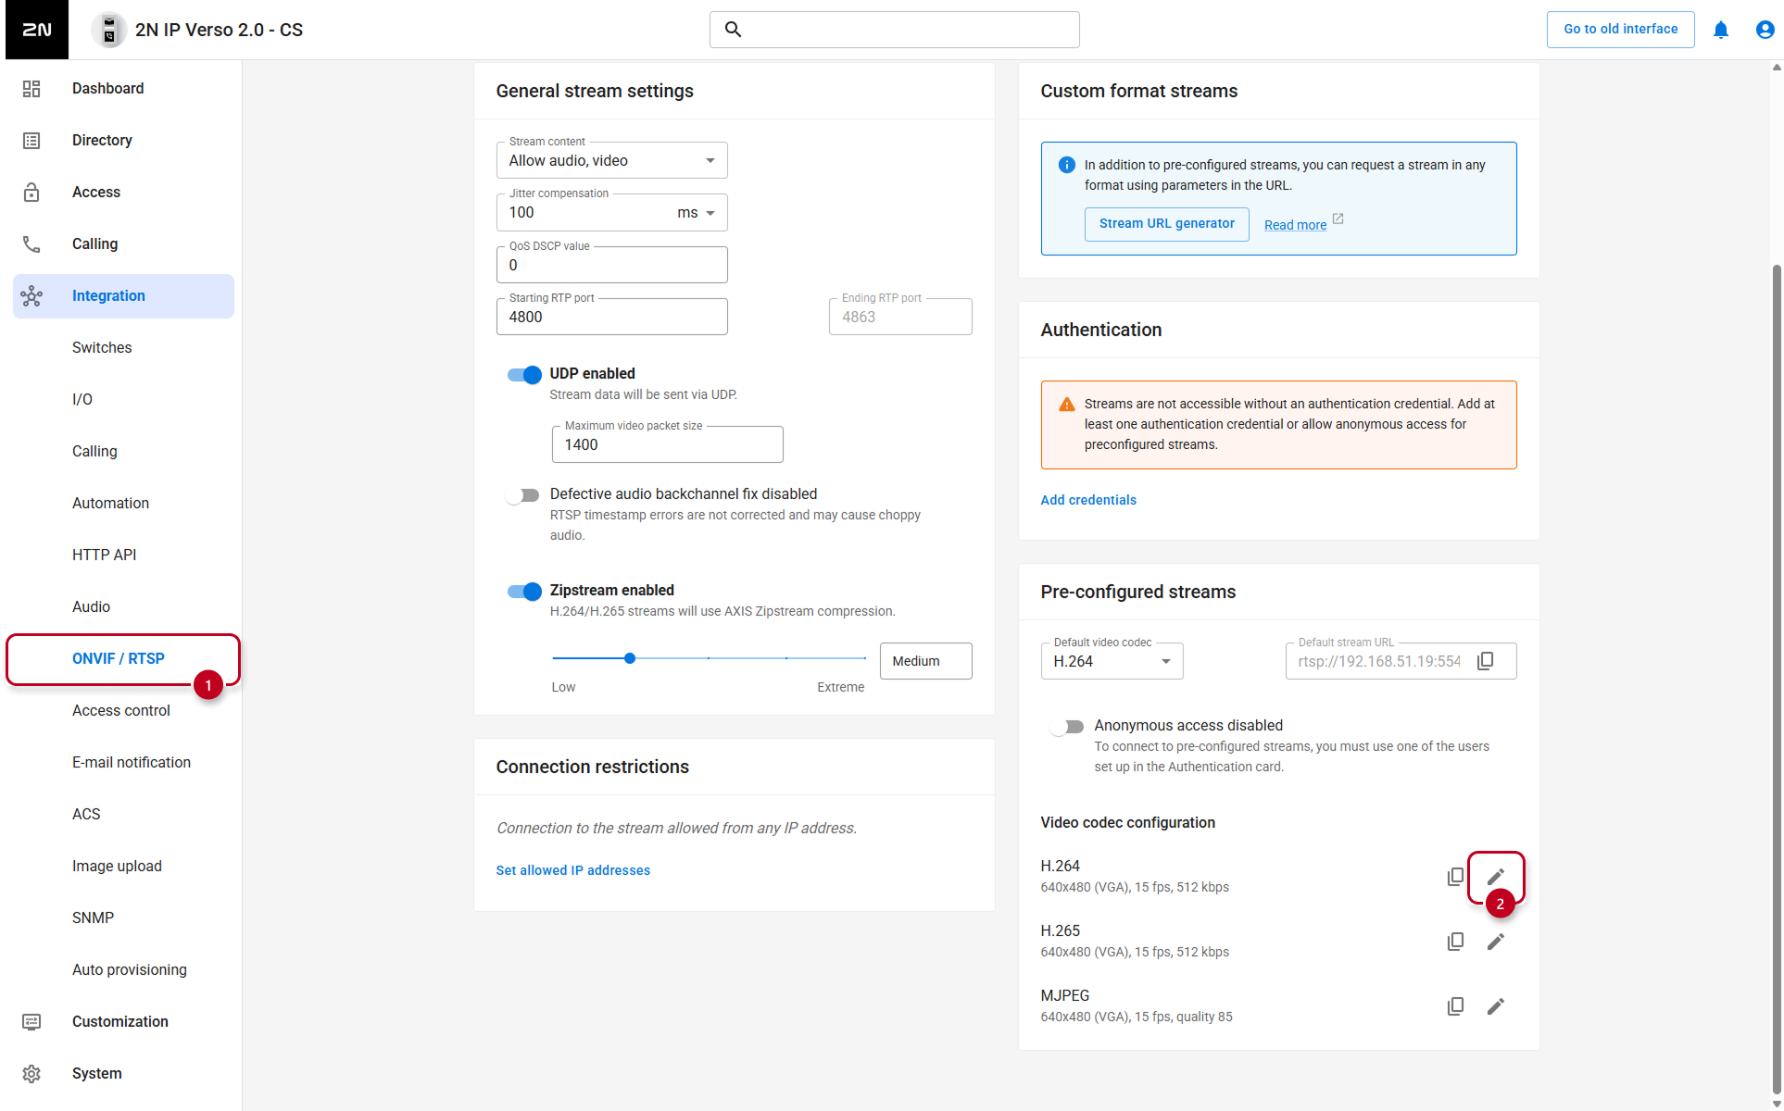Click the Add credentials link
Image resolution: width=1784 pixels, height=1111 pixels.
point(1088,500)
